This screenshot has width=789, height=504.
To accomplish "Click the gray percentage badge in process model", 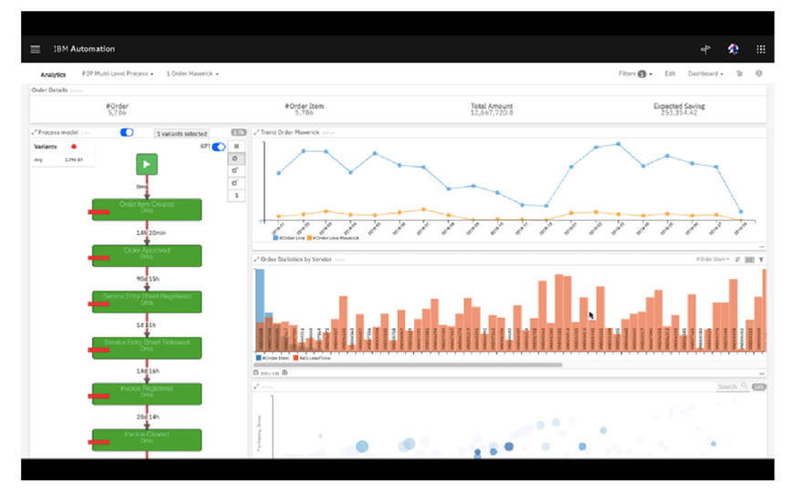I will click(238, 133).
